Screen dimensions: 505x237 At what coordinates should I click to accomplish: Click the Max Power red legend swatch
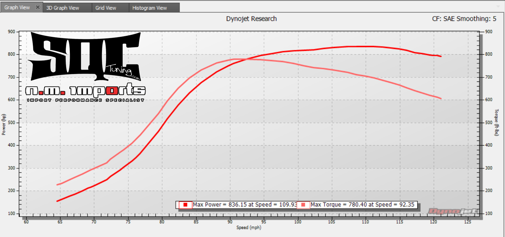coord(185,205)
